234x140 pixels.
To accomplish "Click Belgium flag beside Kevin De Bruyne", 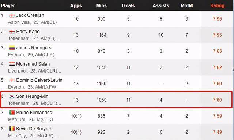I will [x=12, y=129].
